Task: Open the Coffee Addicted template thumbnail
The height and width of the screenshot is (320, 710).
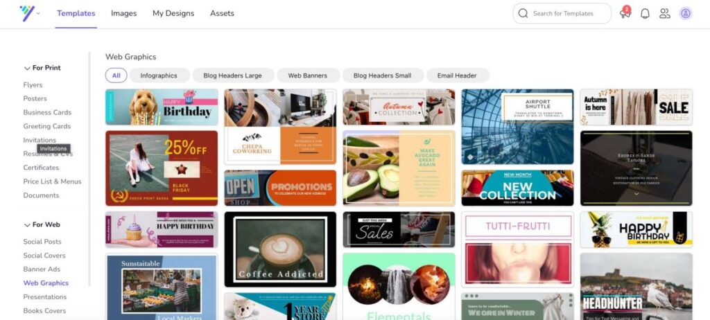Action: 280,249
